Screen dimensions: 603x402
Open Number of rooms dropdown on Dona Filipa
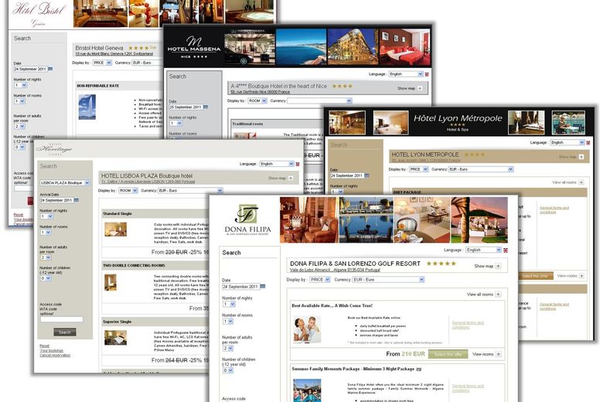(x=227, y=322)
